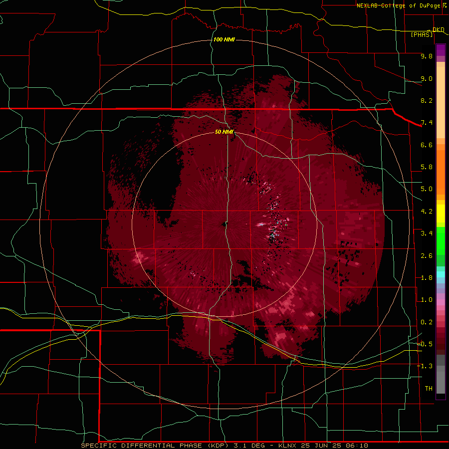Viewport: 449px width, 449px height.
Task: Click the radar site center of the sweep
Action: (224, 224)
